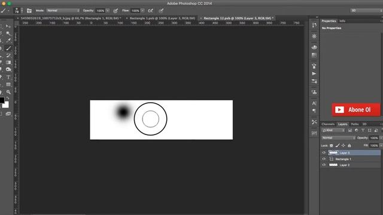The image size is (383, 215).
Task: Select the Horizontal Type tool
Action: pyautogui.click(x=8, y=77)
